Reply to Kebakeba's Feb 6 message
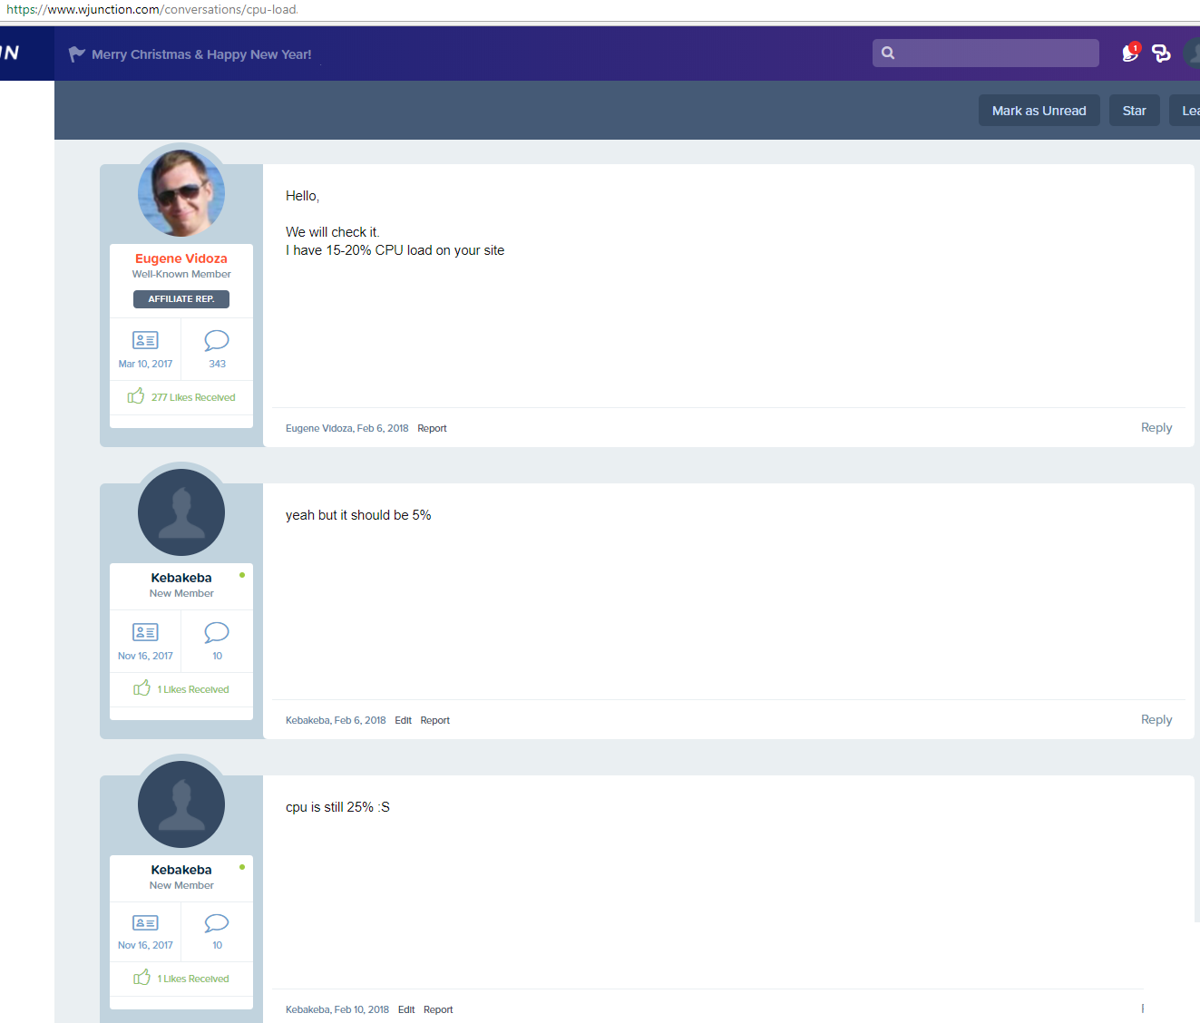This screenshot has width=1200, height=1023. (1156, 719)
